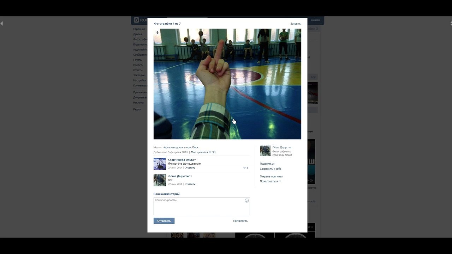This screenshot has width=452, height=254.
Task: Click Сохранить к себе
Action: [270, 169]
